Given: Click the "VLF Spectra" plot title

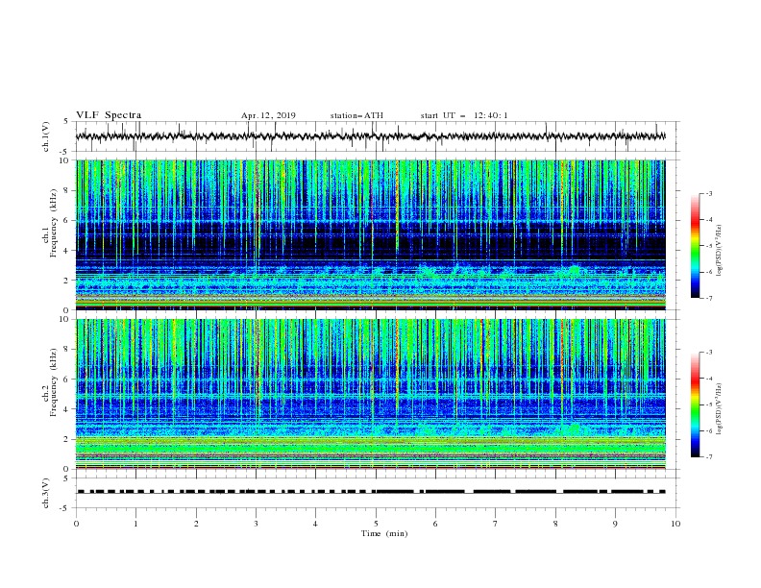Looking at the screenshot, I should click(109, 115).
